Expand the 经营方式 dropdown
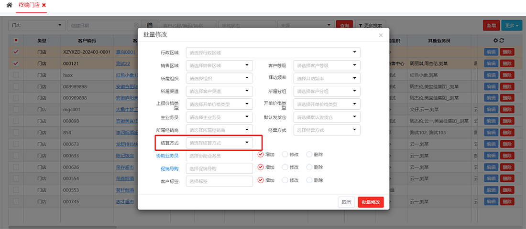The width and height of the screenshot is (526, 229). pos(327,130)
